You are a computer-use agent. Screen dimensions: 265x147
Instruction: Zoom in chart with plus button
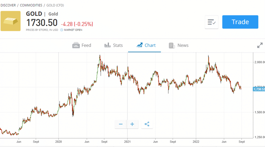tap(132, 124)
